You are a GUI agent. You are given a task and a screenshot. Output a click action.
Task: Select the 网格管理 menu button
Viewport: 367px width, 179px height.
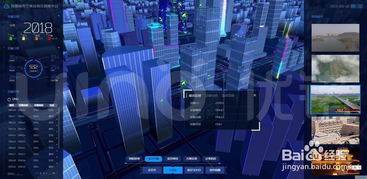click(134, 159)
